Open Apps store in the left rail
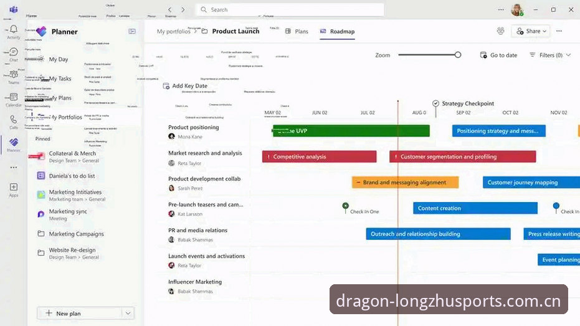 [13, 189]
